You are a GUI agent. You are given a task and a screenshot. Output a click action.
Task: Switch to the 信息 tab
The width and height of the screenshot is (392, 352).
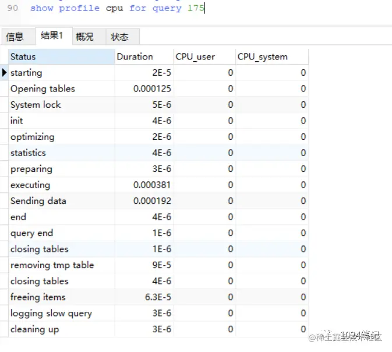coord(18,37)
